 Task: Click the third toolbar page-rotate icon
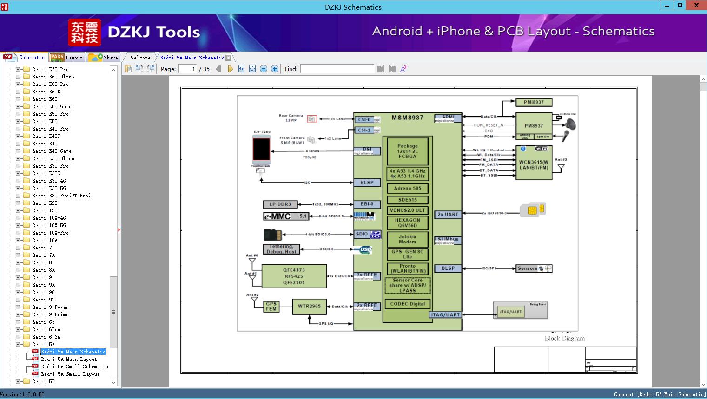click(x=151, y=69)
